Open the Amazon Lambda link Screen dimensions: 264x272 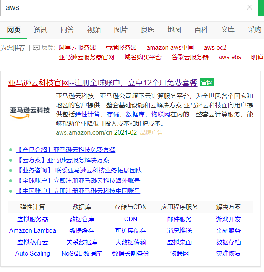tap(32, 231)
